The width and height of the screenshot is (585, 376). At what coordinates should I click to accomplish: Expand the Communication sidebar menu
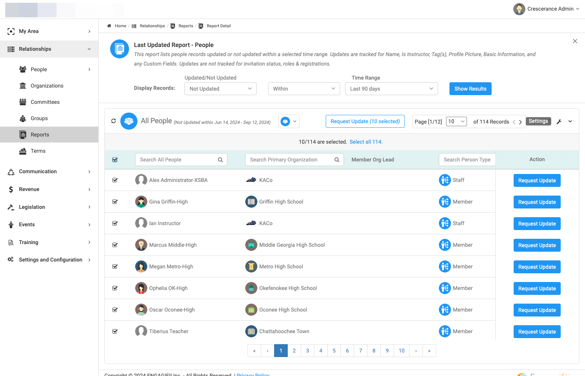(49, 171)
